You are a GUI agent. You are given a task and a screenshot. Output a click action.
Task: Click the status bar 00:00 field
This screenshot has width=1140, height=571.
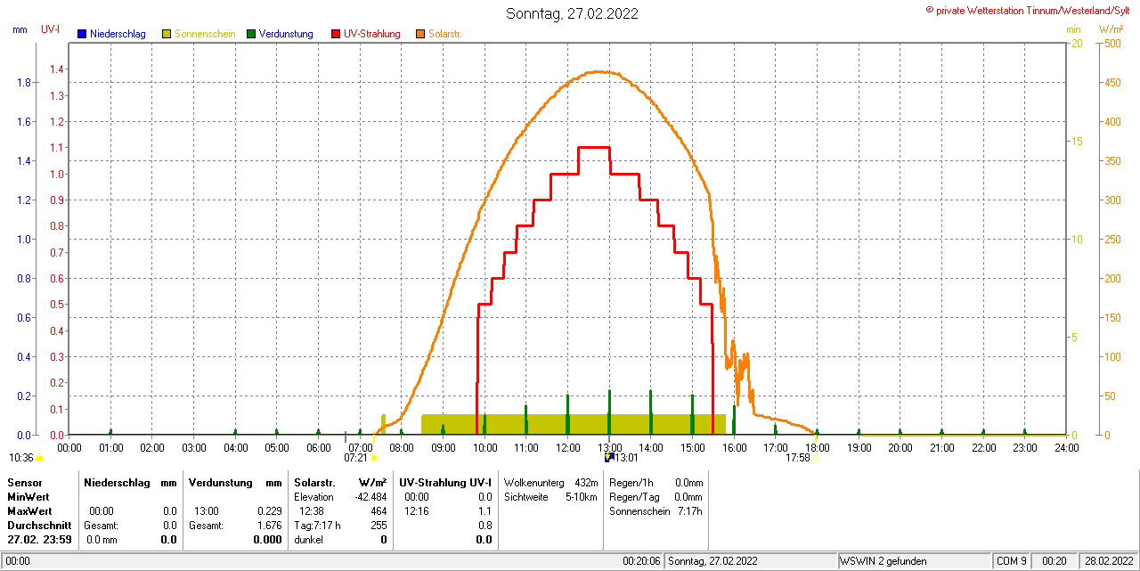[x=19, y=561]
